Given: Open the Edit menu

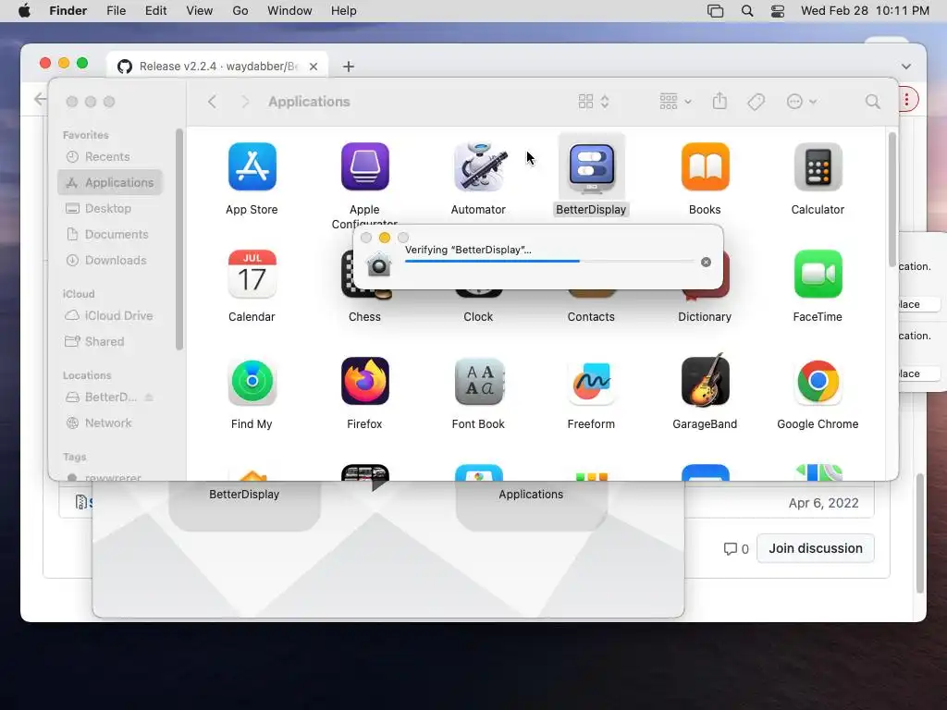Looking at the screenshot, I should tap(155, 11).
